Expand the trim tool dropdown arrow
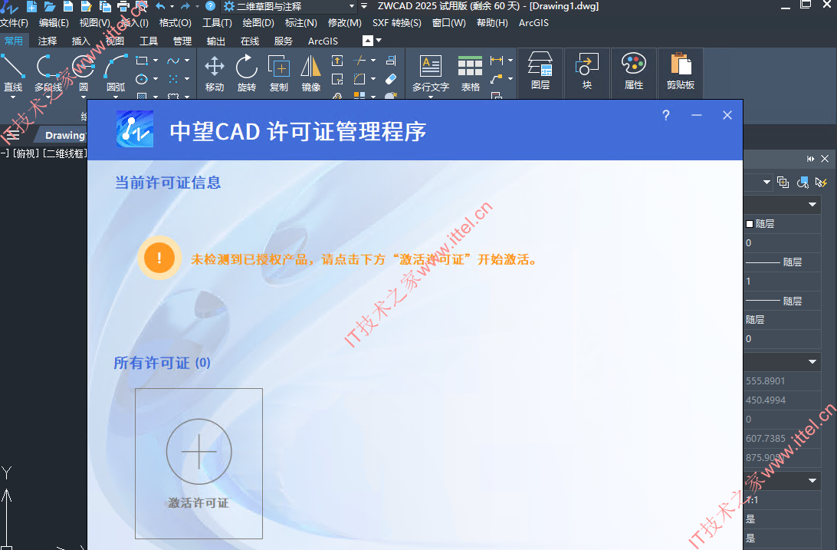The width and height of the screenshot is (837, 550). click(x=373, y=61)
